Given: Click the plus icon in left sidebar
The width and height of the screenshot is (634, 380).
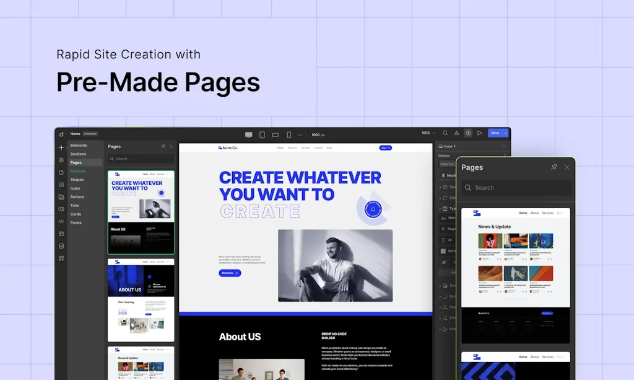Looking at the screenshot, I should (61, 148).
